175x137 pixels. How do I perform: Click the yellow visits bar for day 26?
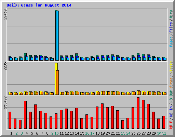coord(138,92)
